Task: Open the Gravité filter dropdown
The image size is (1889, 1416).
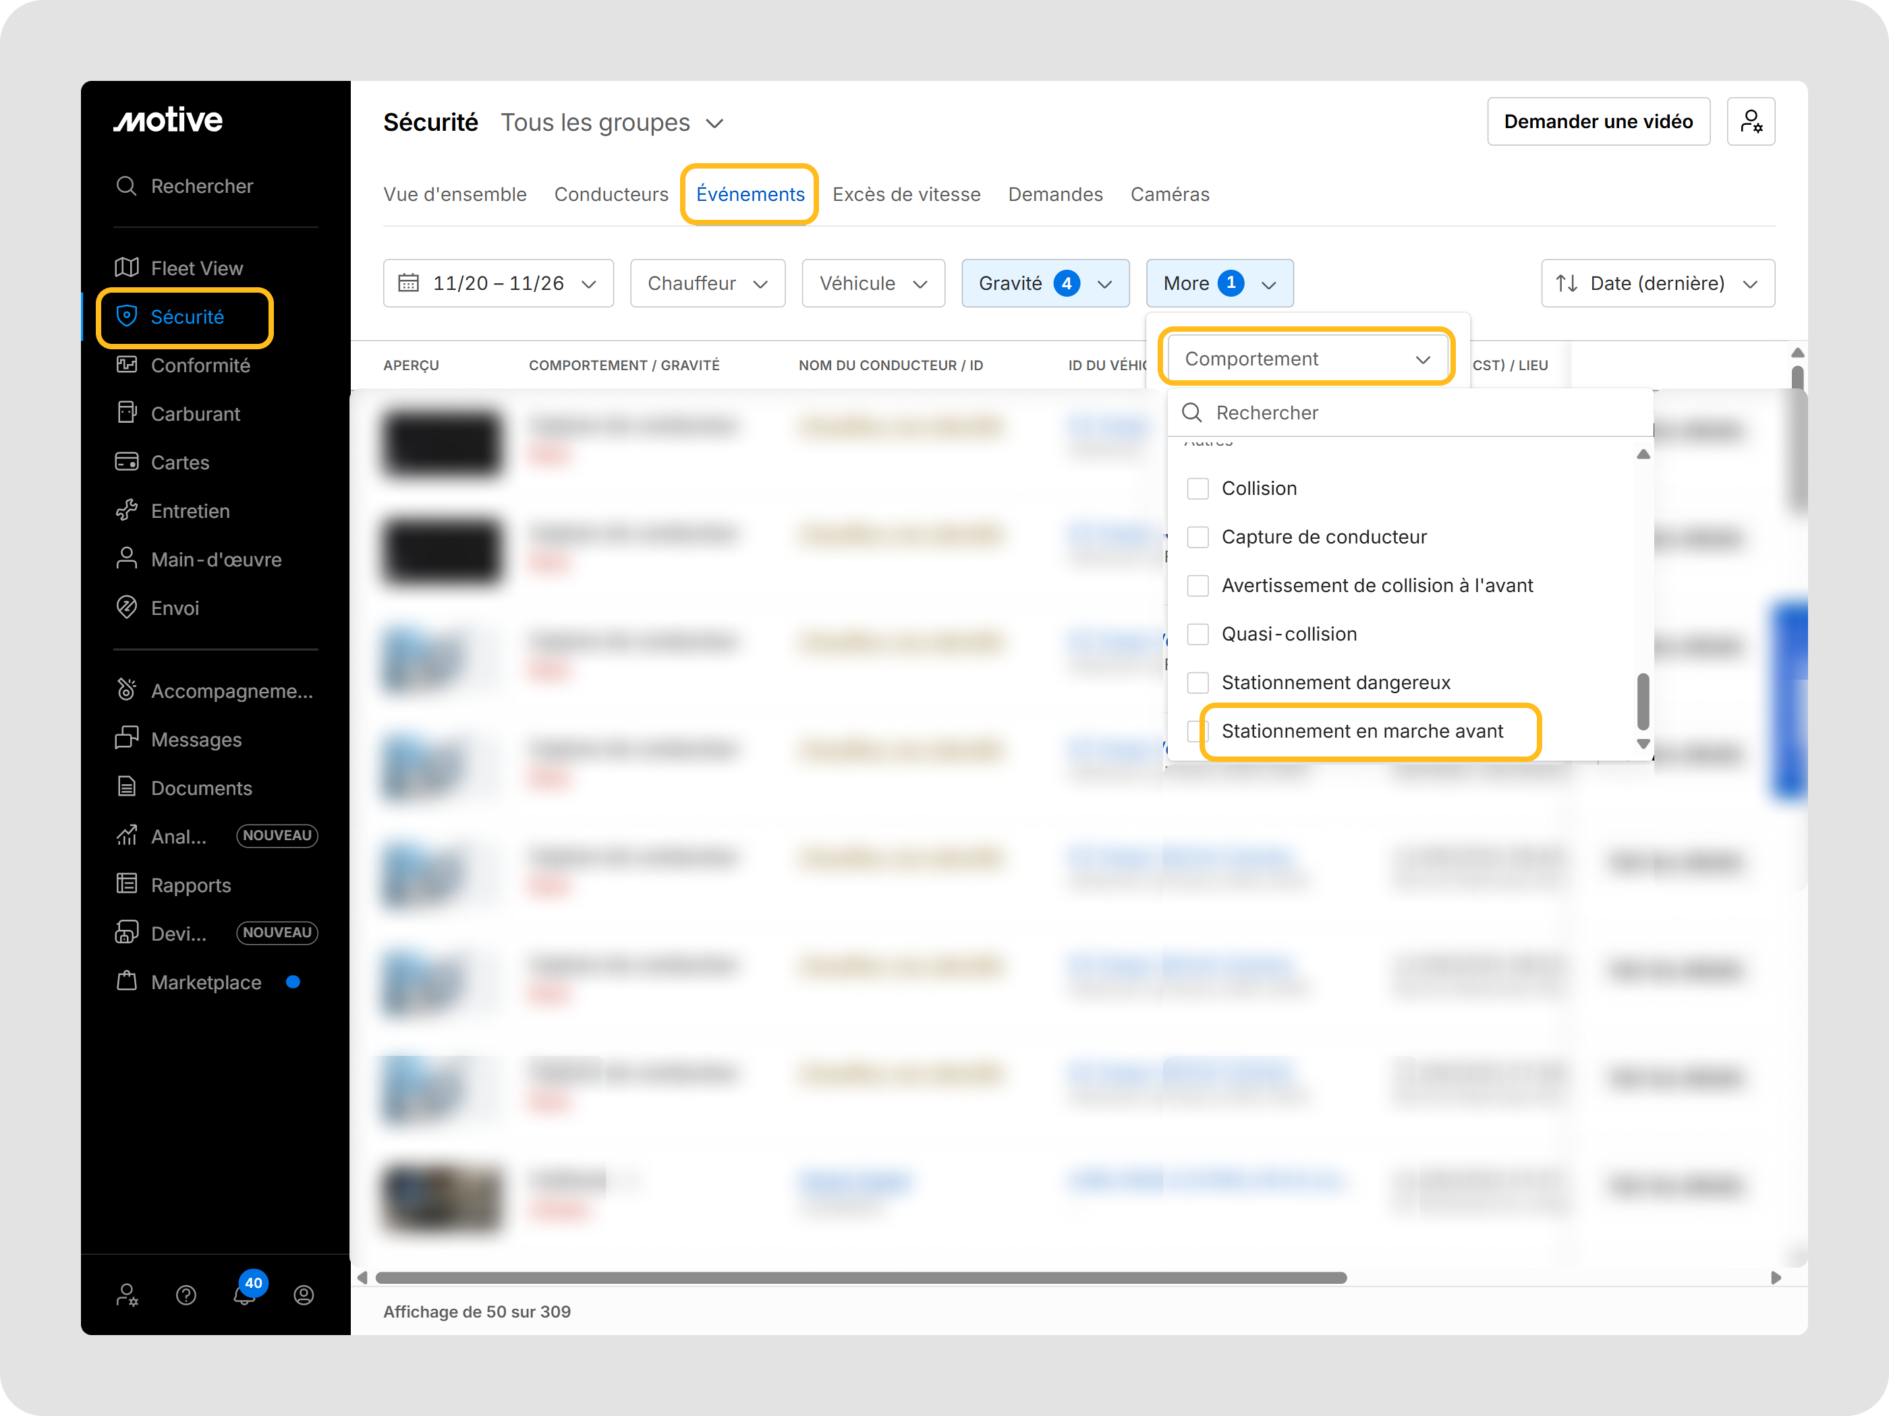Action: tap(1044, 283)
